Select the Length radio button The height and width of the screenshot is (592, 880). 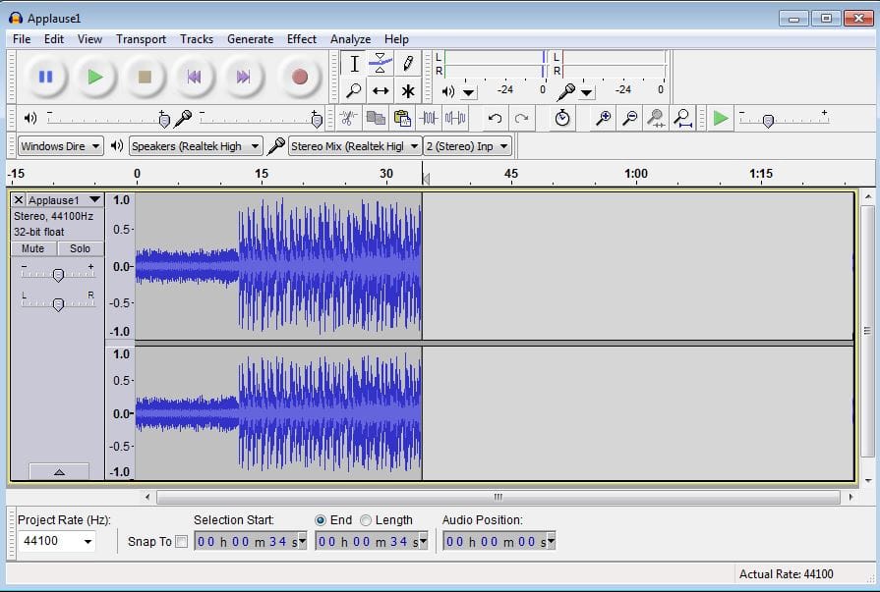click(x=366, y=520)
